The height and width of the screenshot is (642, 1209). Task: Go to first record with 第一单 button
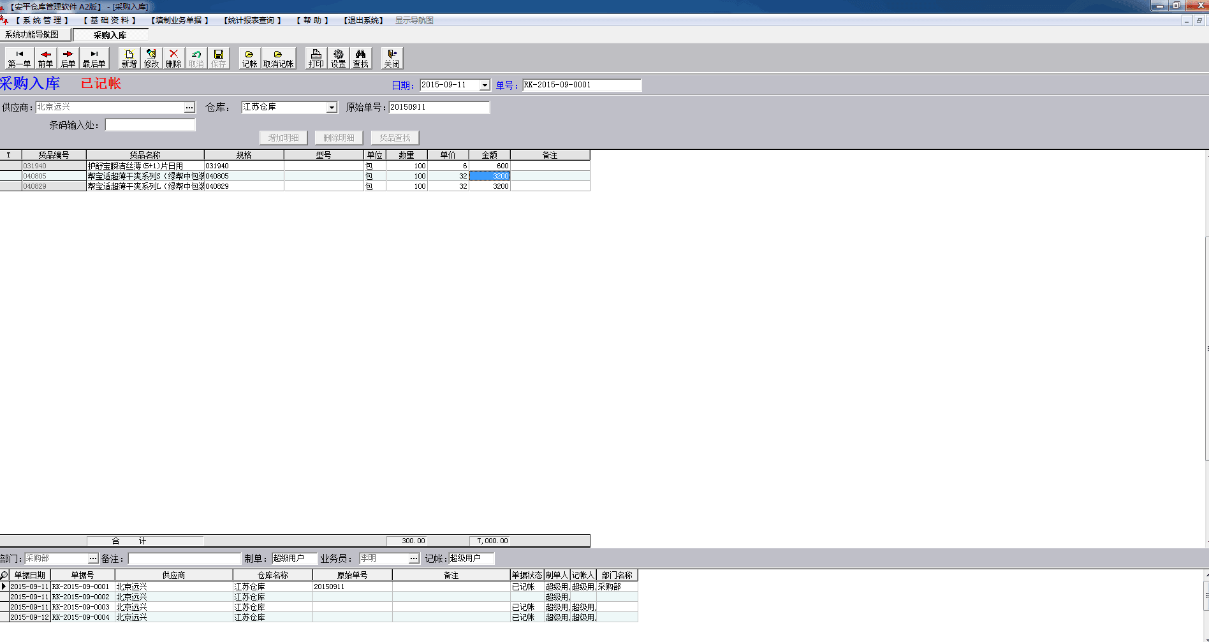(20, 58)
